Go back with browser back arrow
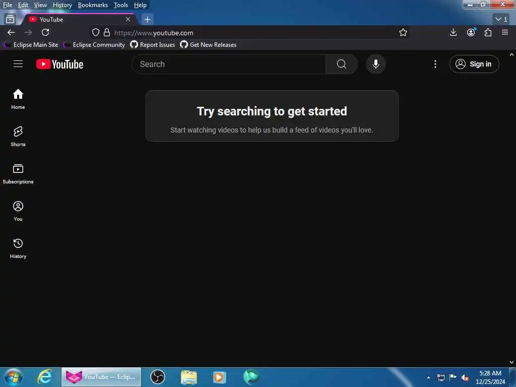Image resolution: width=516 pixels, height=387 pixels. click(11, 32)
